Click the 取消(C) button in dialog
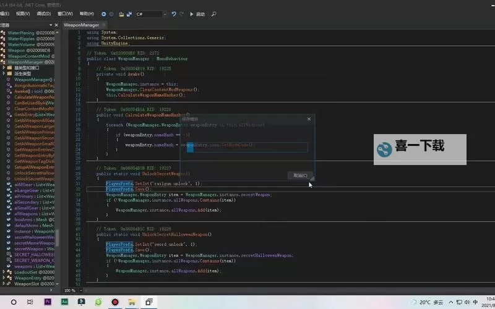The height and width of the screenshot is (309, 495). point(299,176)
